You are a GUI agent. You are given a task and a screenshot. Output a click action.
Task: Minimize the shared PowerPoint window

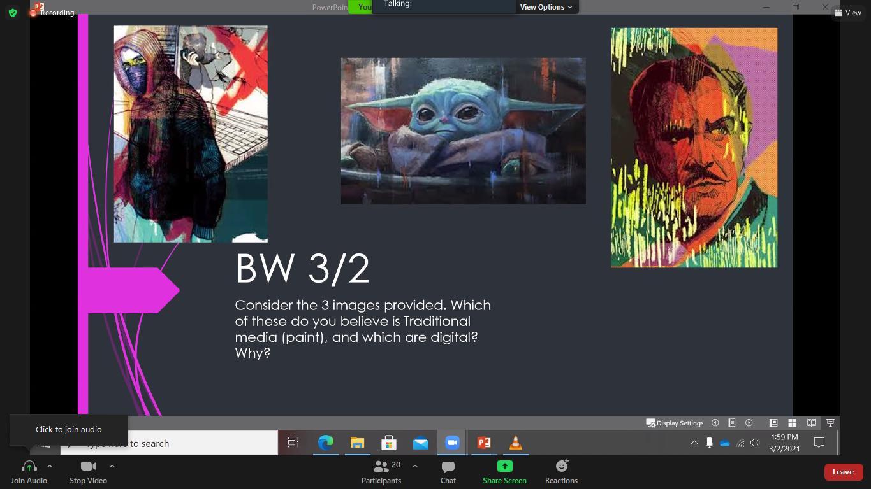tap(766, 7)
